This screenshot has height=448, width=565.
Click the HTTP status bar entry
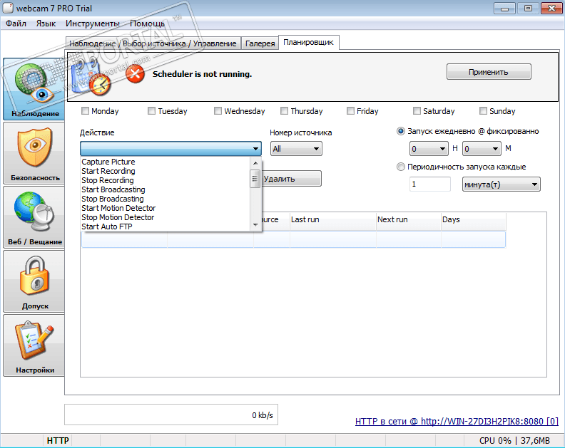58,440
